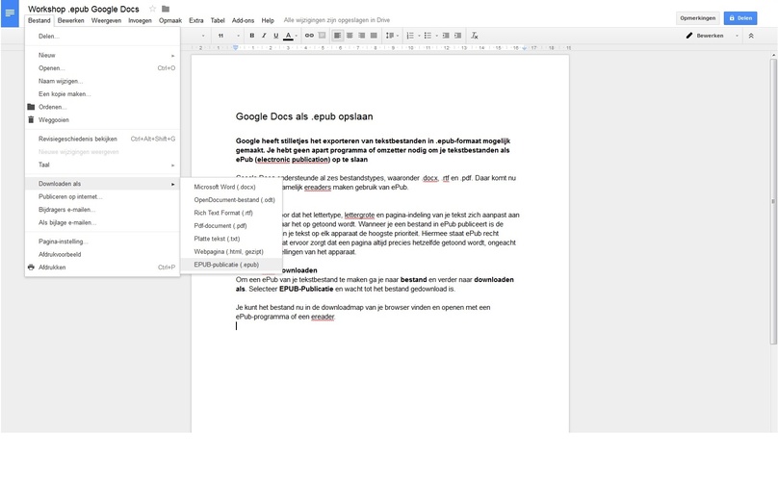Toggle italic formatting

(x=264, y=36)
